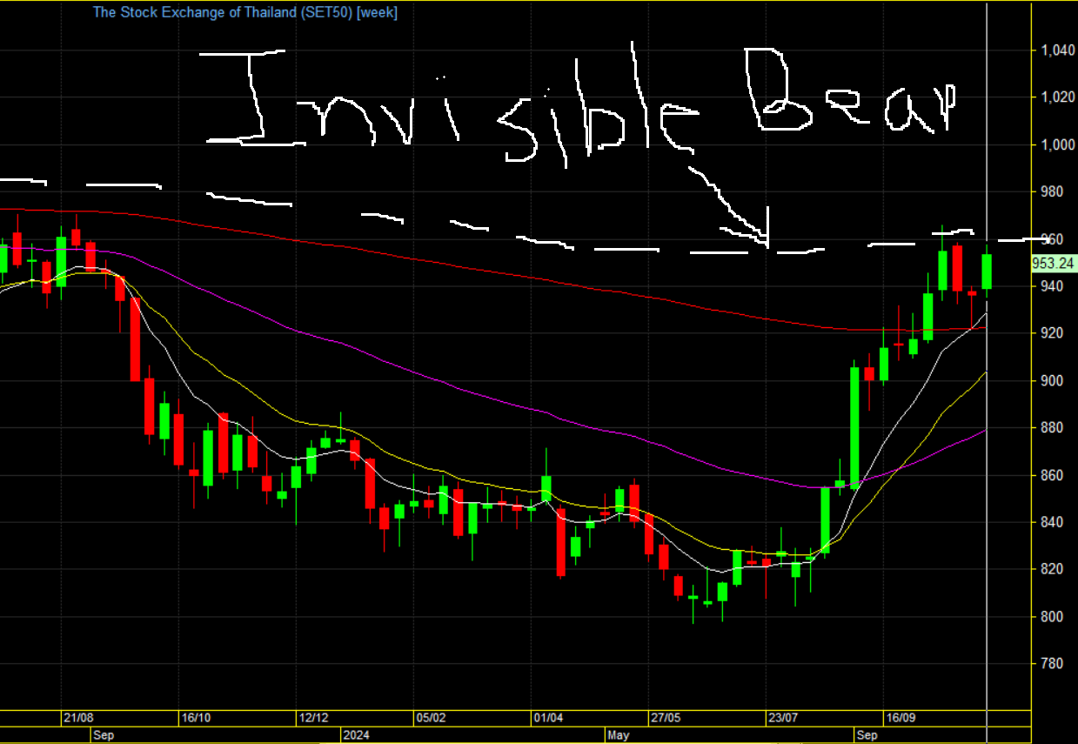Click the 1,040 price axis label
Image resolution: width=1078 pixels, height=744 pixels.
(1057, 50)
